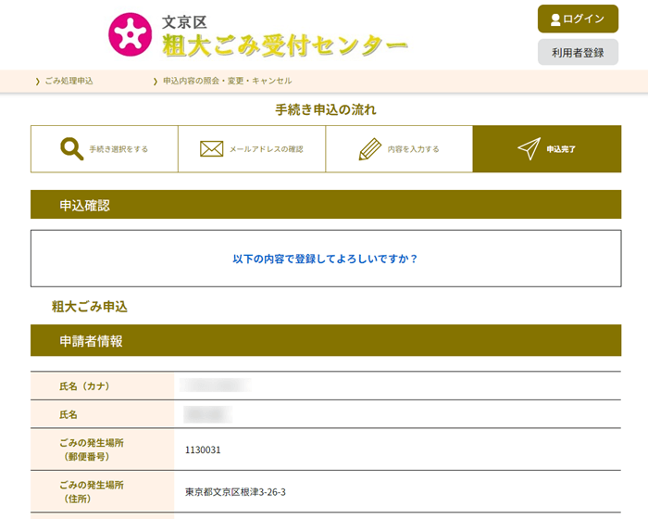Click the 氏名 row label
The image size is (648, 519).
pos(69,414)
